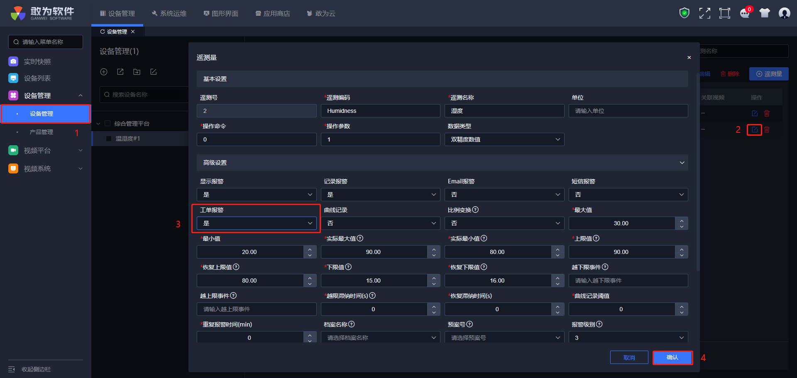Click the 取消 button

[x=629, y=357]
